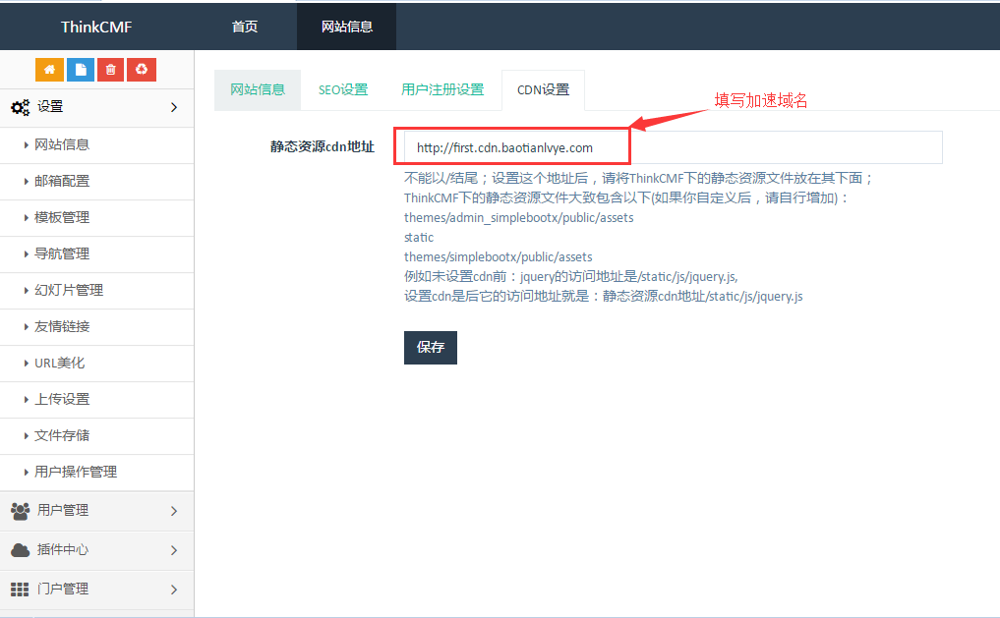Click the gears icon beside 设置
Screen dimensions: 1000x618
click(x=20, y=107)
